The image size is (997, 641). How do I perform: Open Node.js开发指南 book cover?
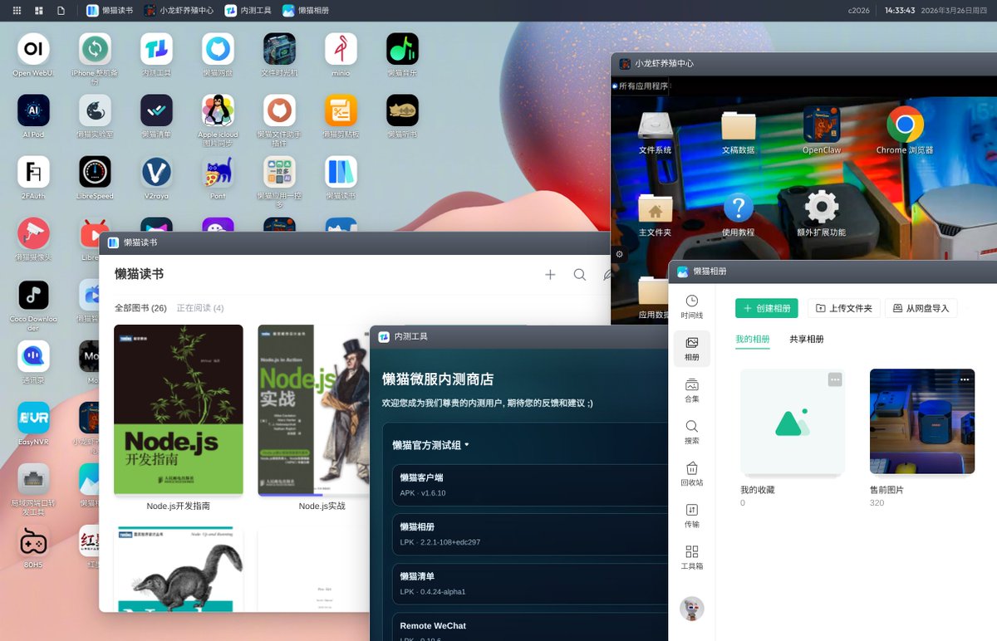click(x=179, y=410)
